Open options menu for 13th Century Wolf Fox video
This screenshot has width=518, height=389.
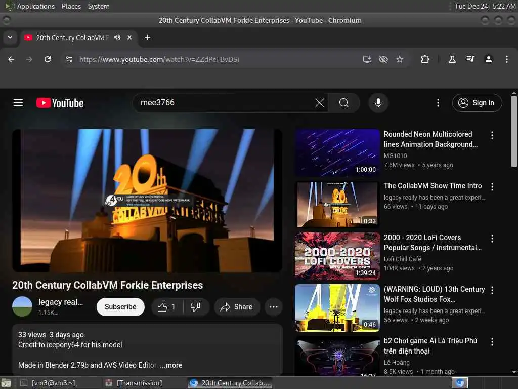click(492, 290)
